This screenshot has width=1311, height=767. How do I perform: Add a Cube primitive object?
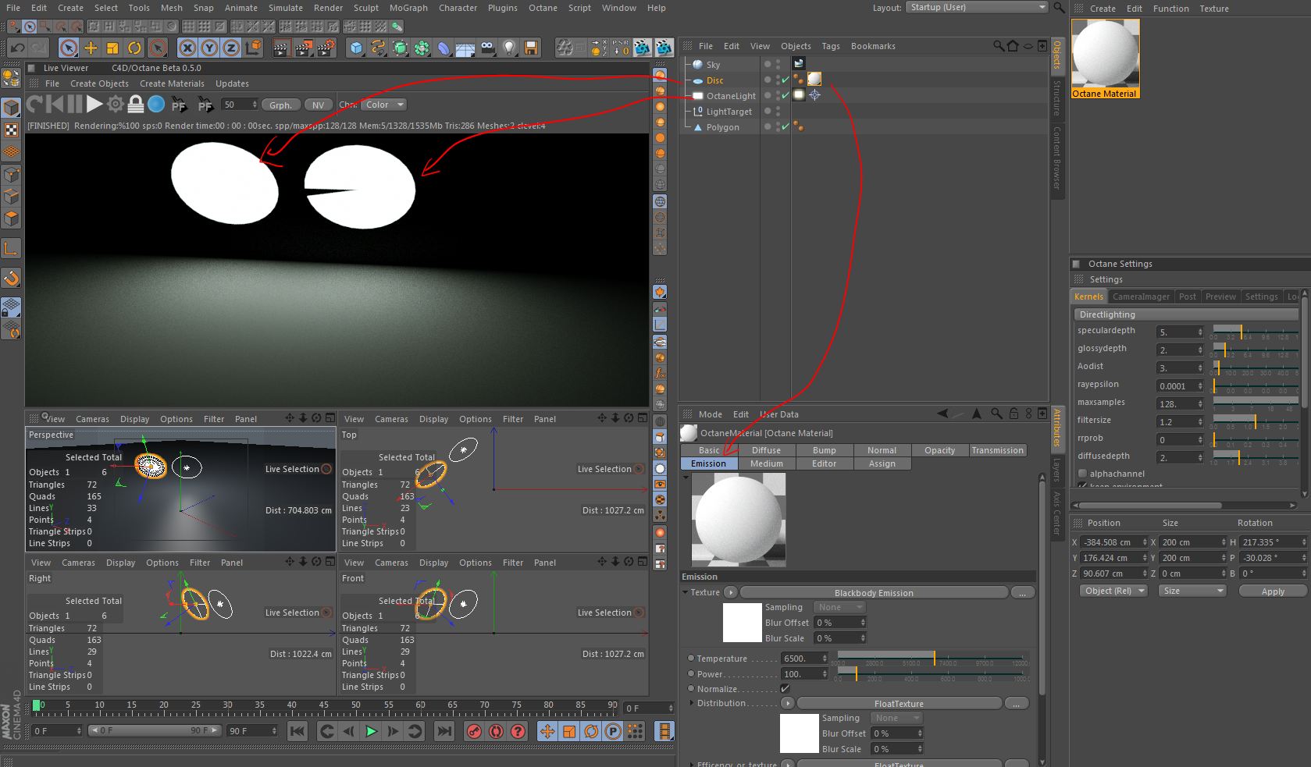(356, 48)
